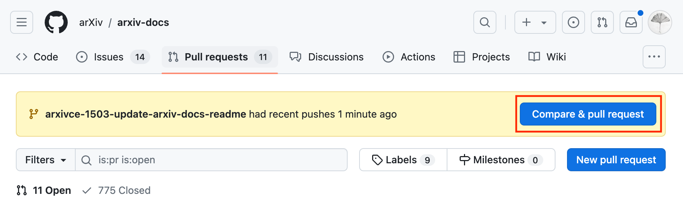This screenshot has height=205, width=683.
Task: Focus the is:pr is:open search field
Action: pos(211,160)
